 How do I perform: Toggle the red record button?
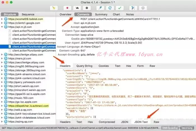67,8
